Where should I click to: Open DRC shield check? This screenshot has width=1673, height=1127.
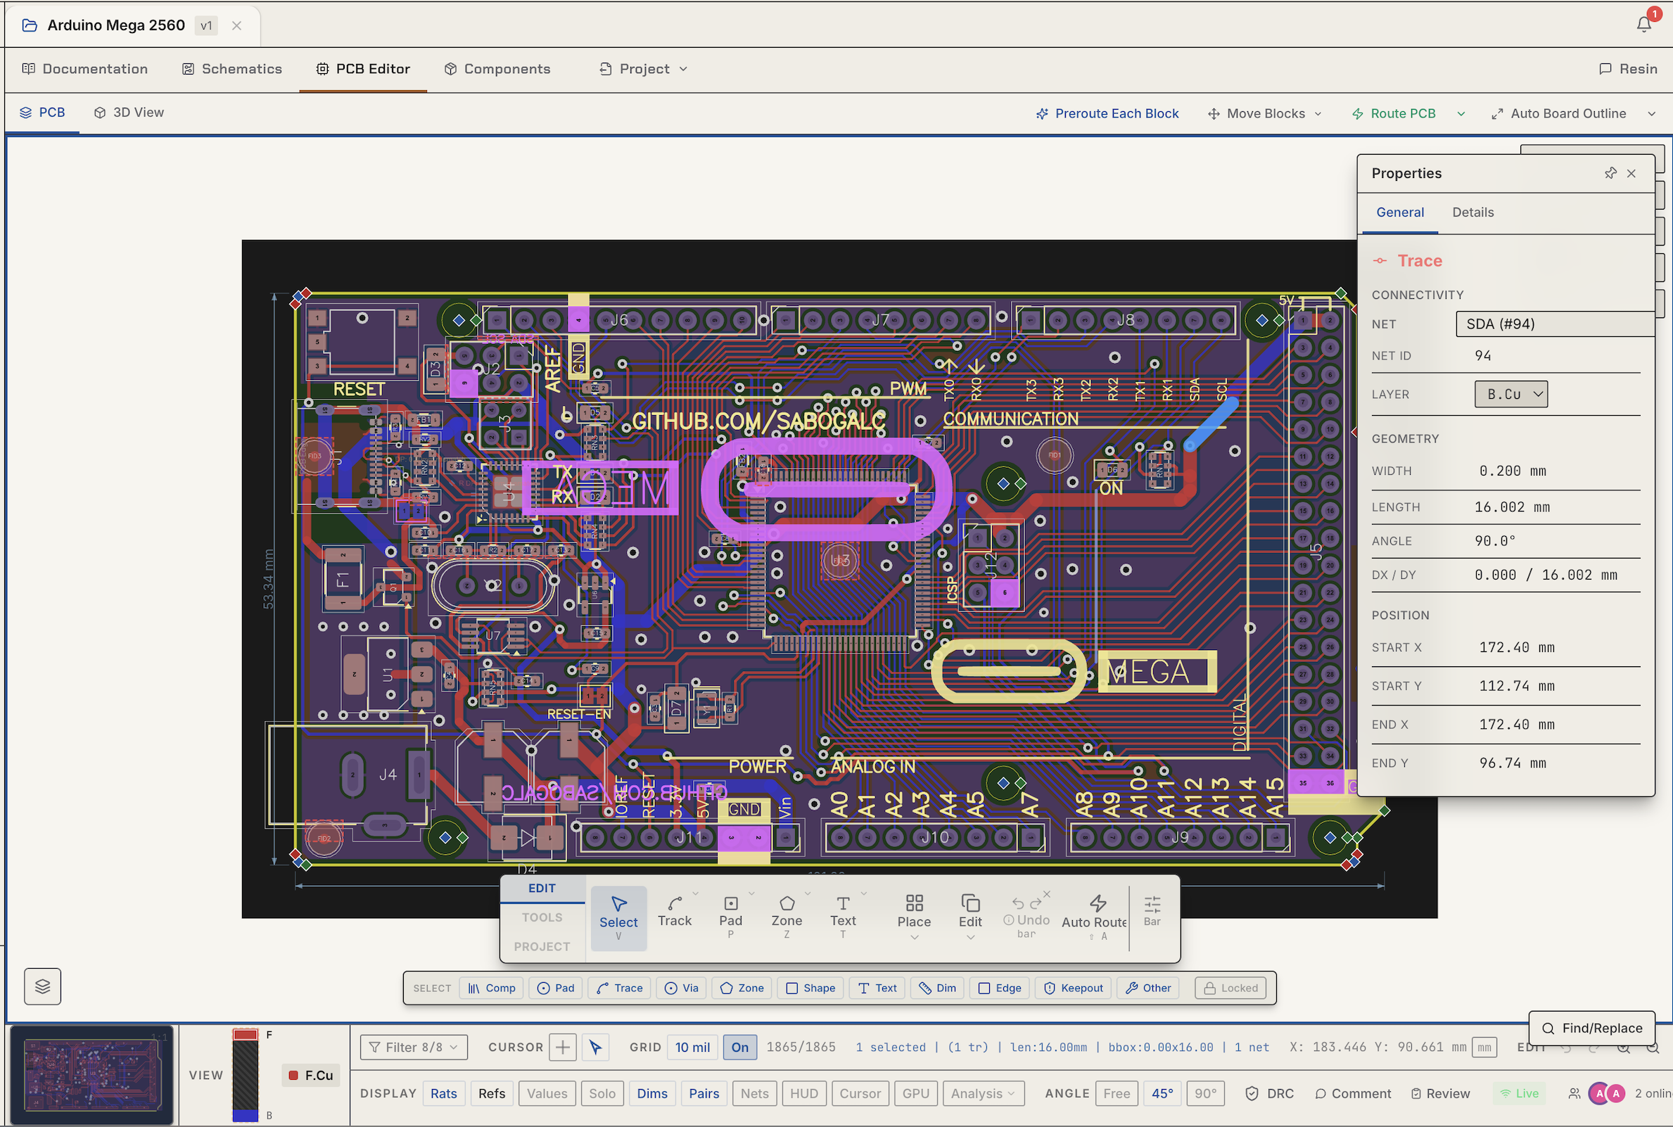point(1269,1093)
